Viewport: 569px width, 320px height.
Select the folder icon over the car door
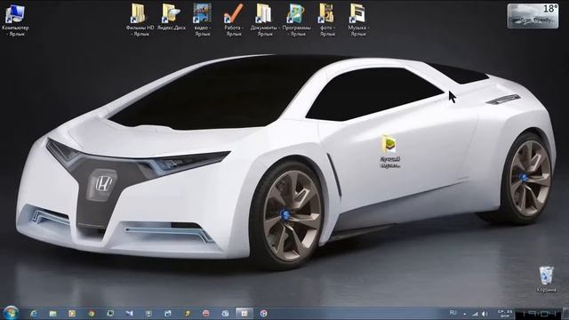pos(390,152)
